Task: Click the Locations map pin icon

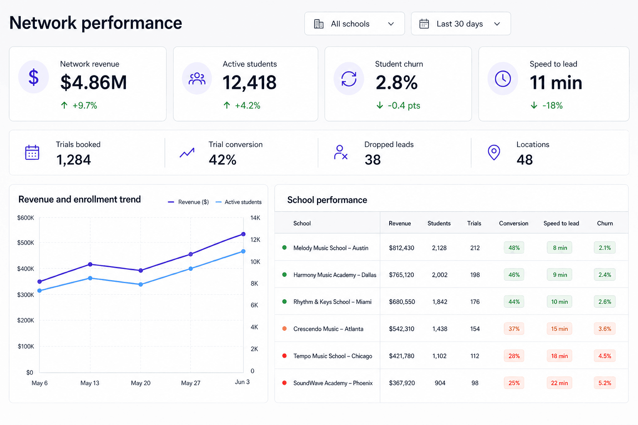Action: (494, 153)
